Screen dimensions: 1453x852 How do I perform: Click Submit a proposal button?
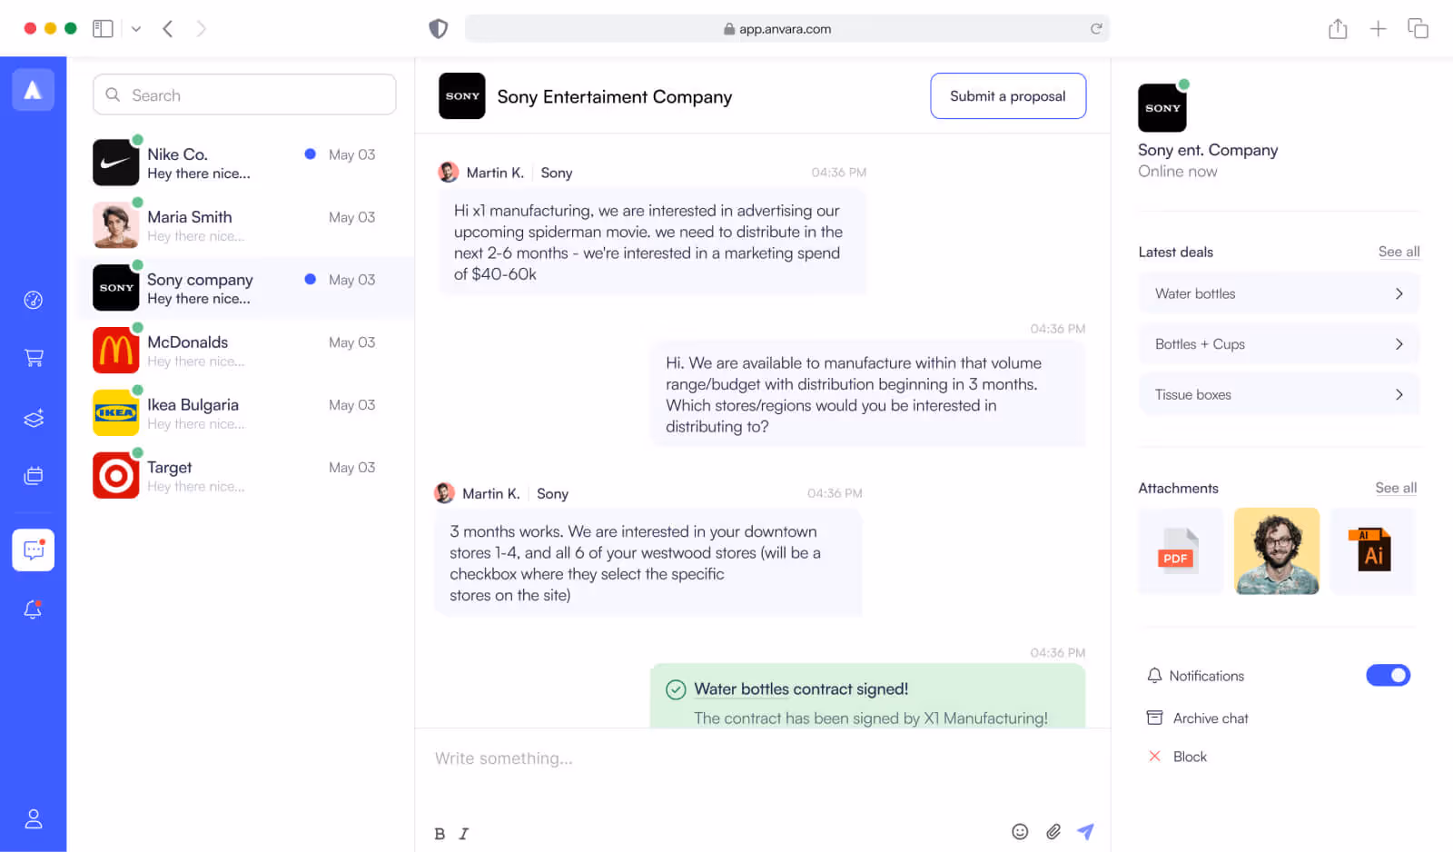[x=1008, y=95]
